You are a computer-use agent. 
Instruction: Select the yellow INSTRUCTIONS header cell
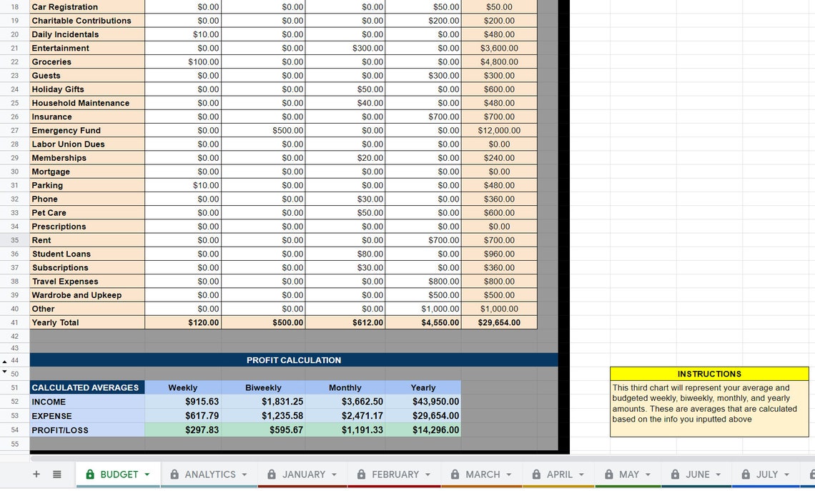[708, 374]
